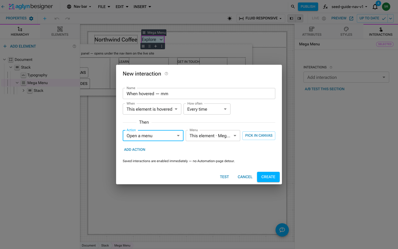
Task: Open notifications bell icon
Action: click(375, 7)
